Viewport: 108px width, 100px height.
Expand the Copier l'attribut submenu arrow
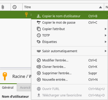click(106, 29)
